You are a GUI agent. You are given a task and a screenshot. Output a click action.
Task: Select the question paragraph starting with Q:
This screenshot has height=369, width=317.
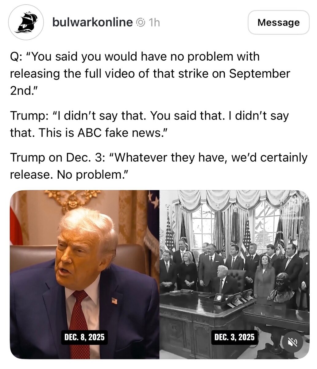coord(150,74)
